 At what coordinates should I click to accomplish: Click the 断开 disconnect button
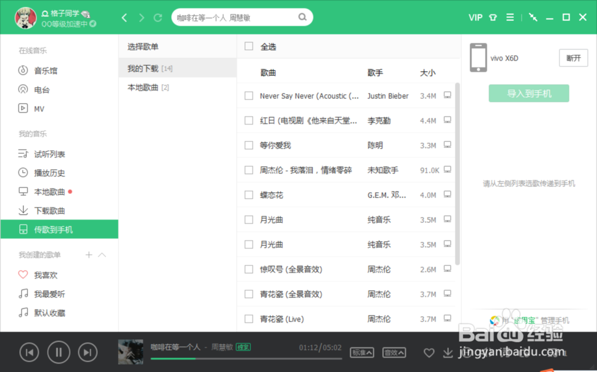tap(573, 58)
